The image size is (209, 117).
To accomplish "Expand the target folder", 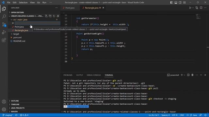I will [16, 34].
